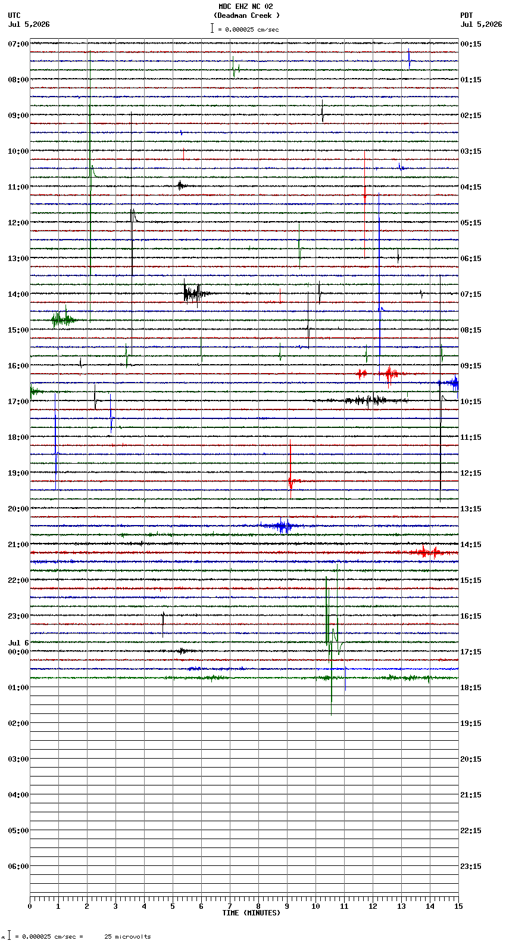Image resolution: width=506 pixels, height=944 pixels.
Task: Click the 'TIME (MINUTES)' axis title
Action: click(x=251, y=913)
